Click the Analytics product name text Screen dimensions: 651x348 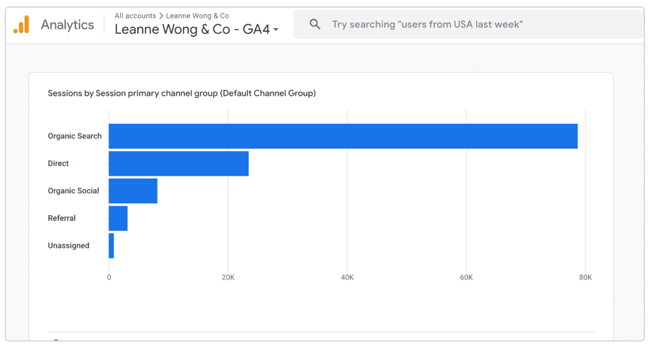(67, 25)
